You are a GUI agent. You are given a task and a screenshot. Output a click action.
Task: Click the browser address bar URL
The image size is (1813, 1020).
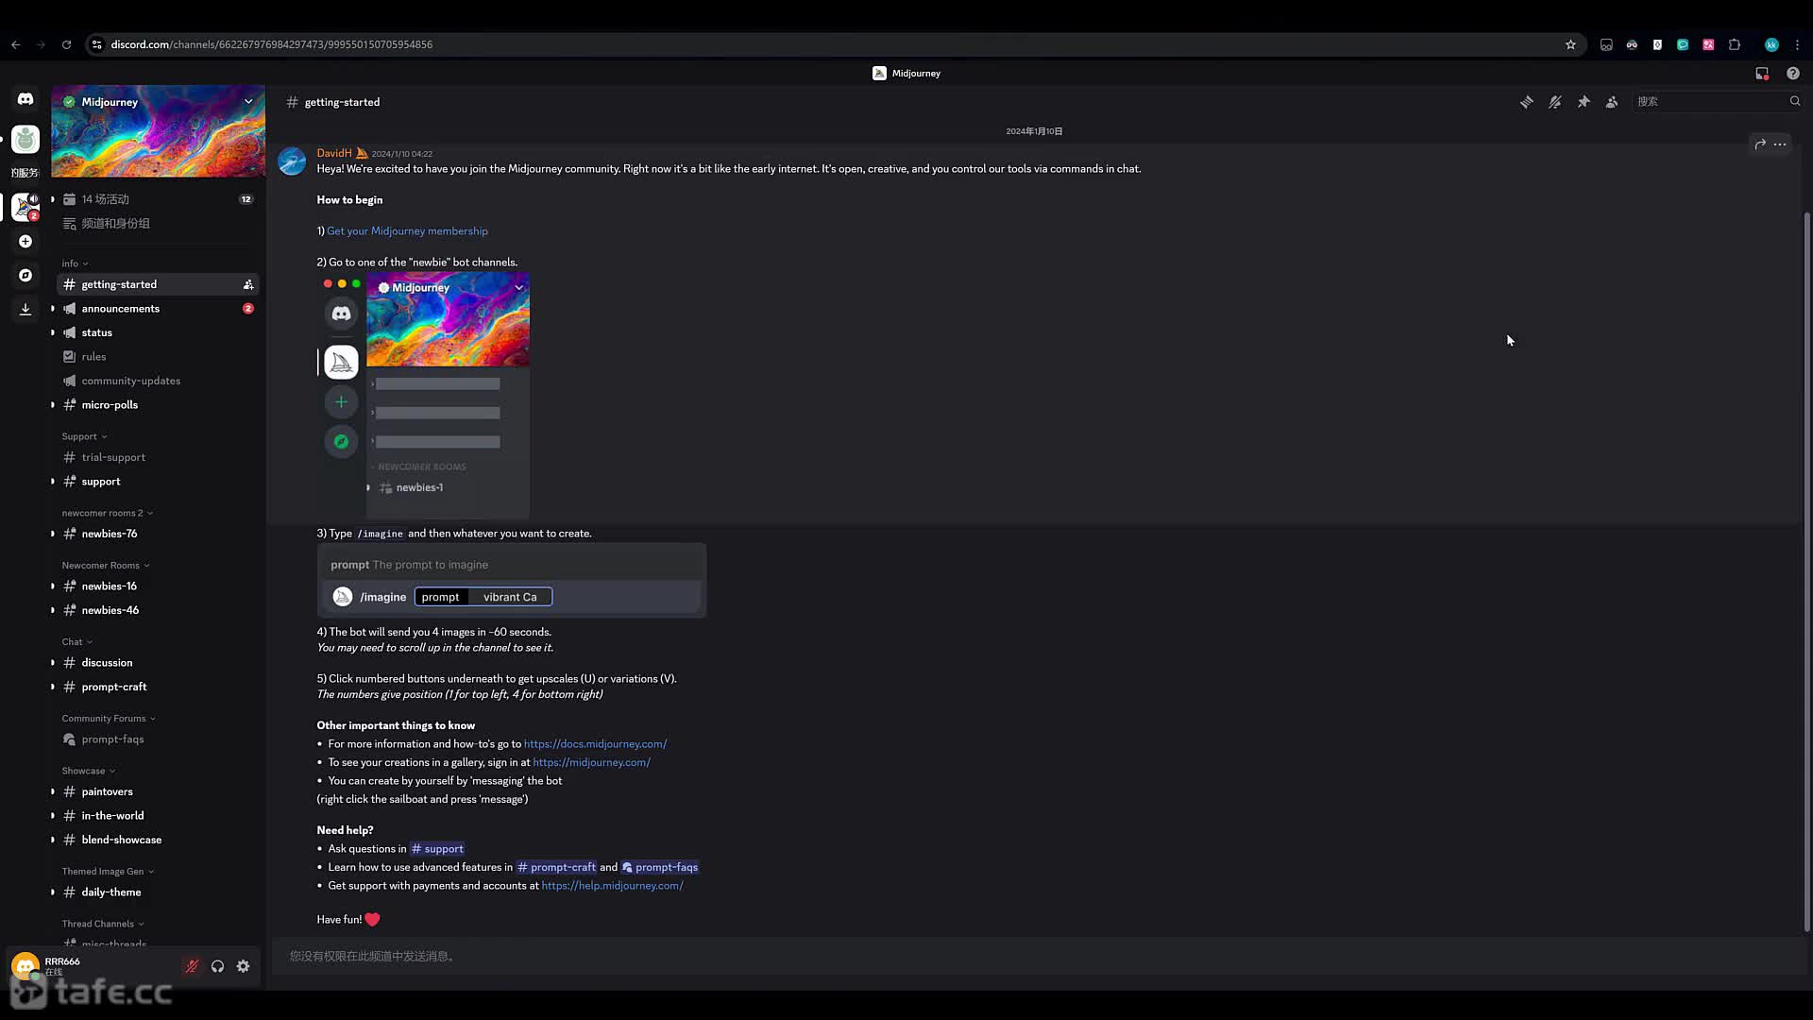(x=271, y=44)
